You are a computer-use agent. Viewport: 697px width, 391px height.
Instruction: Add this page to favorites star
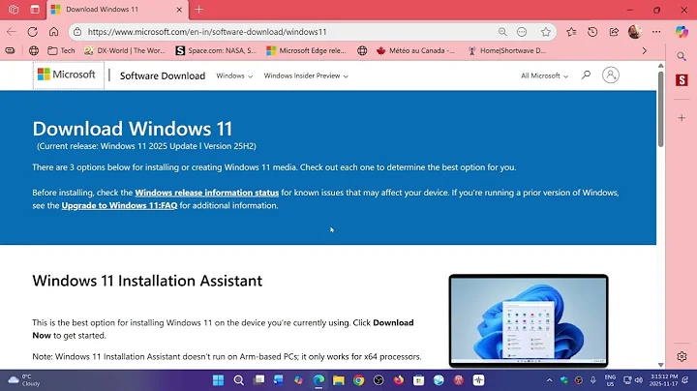(x=546, y=32)
